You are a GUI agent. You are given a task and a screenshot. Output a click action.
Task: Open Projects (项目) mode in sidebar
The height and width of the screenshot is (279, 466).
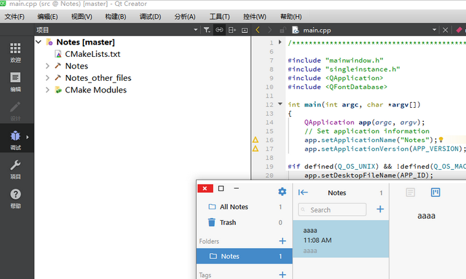point(16,169)
